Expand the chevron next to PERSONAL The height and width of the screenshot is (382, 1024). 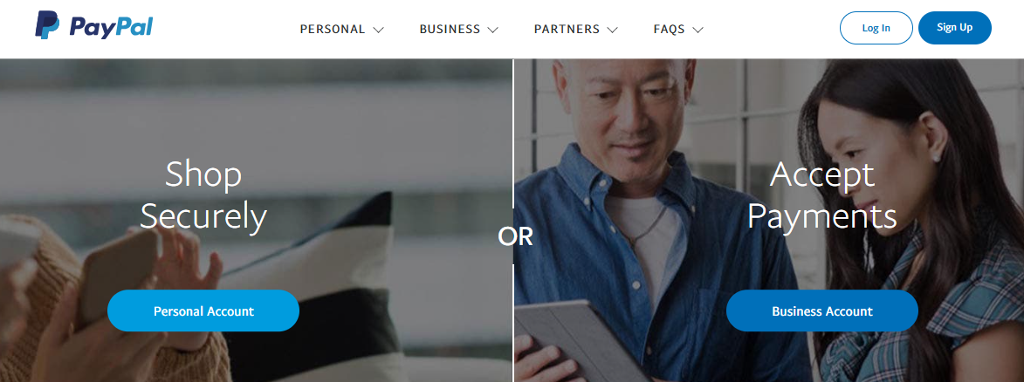point(378,30)
